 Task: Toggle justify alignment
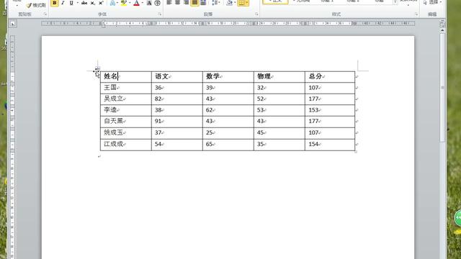(x=194, y=3)
